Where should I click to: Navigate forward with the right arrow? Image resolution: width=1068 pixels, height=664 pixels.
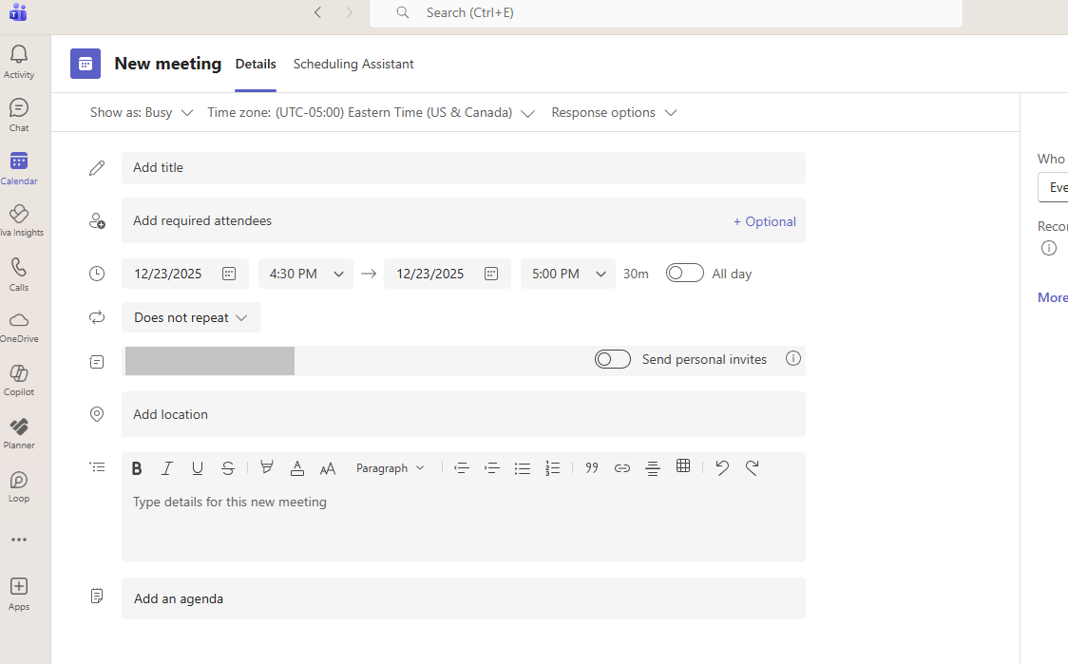coord(350,12)
